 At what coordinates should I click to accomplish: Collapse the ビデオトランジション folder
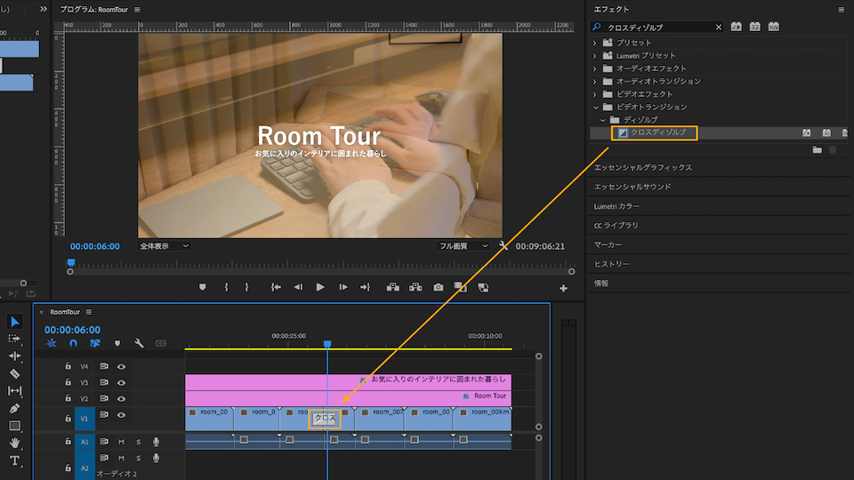[596, 107]
